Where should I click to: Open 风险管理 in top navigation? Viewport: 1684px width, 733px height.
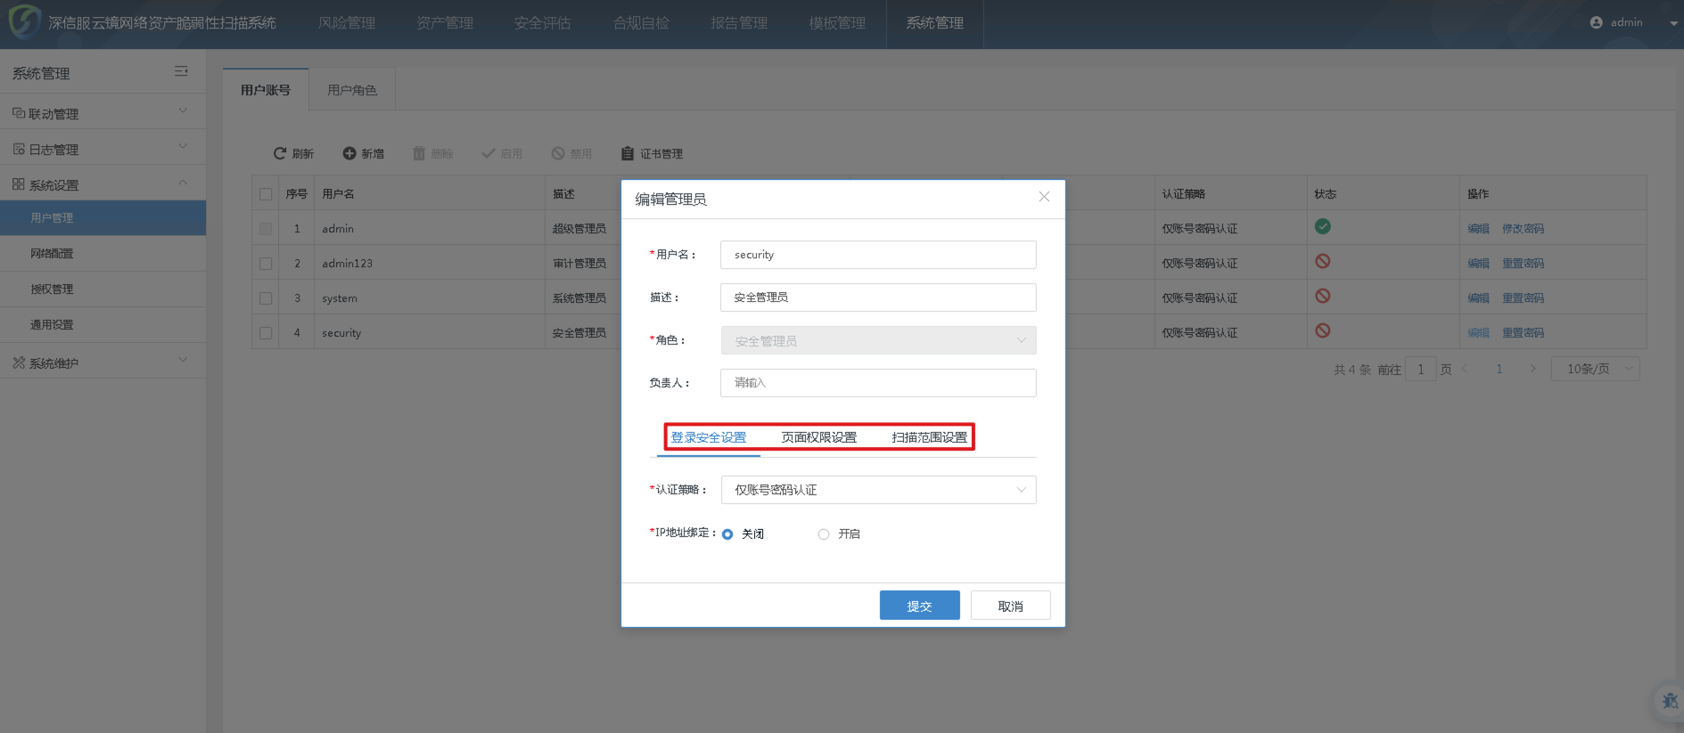(347, 23)
